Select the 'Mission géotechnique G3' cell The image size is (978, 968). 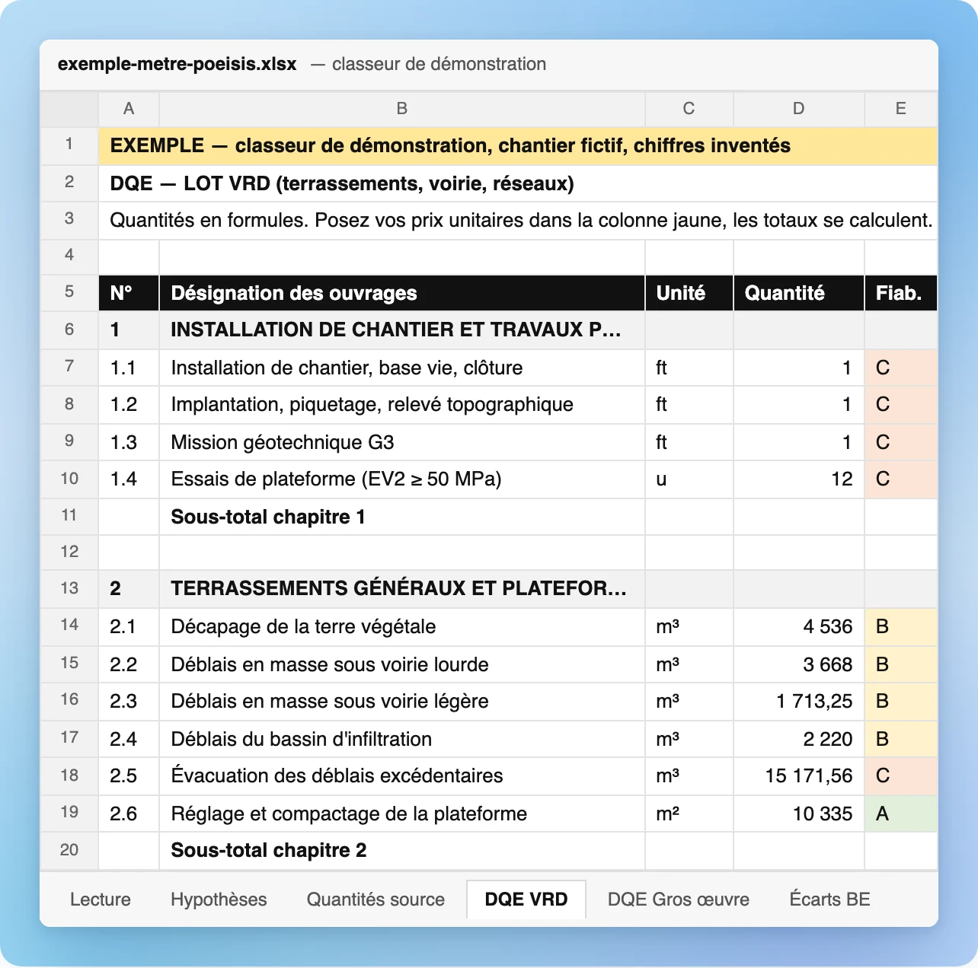pos(402,442)
